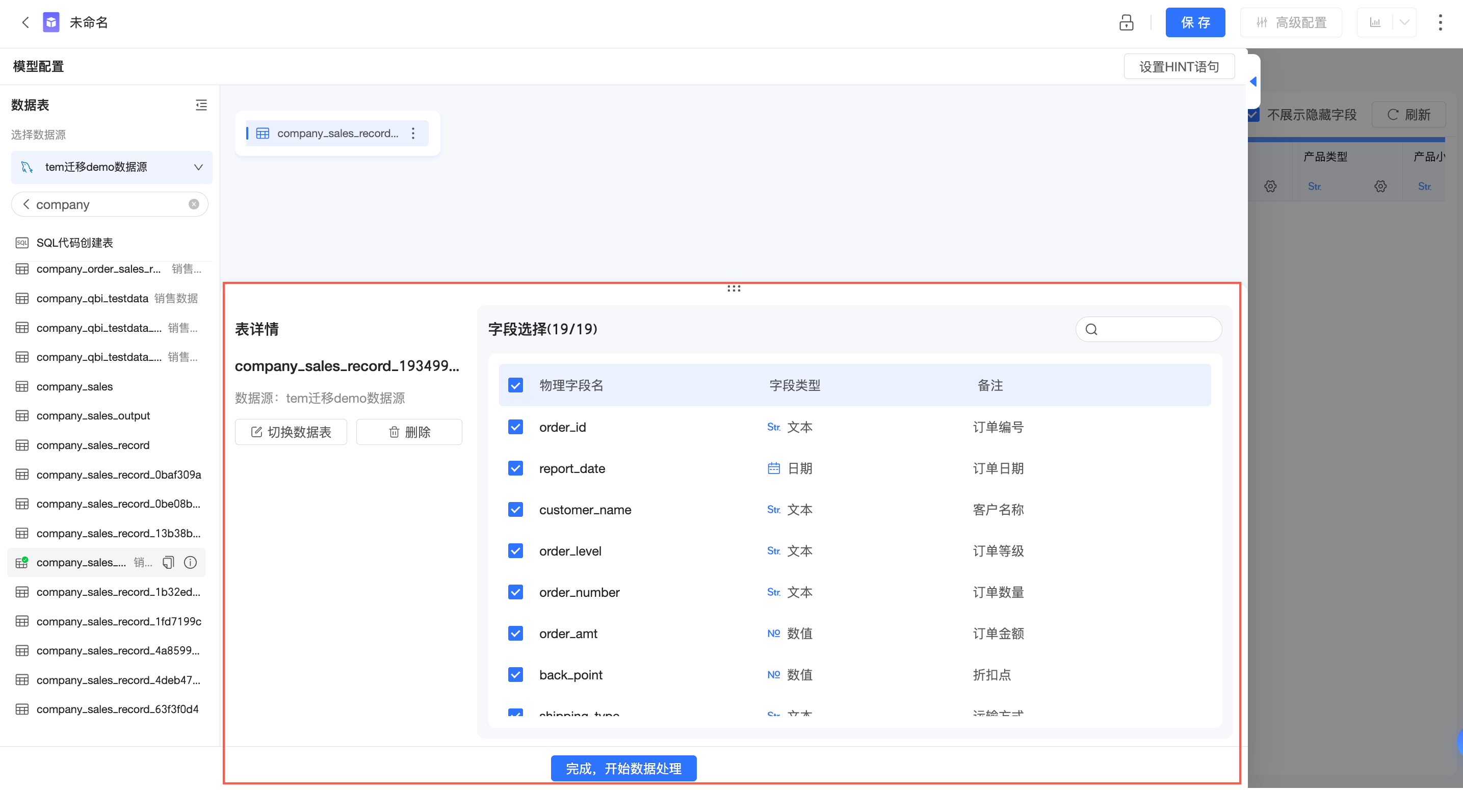This screenshot has height=790, width=1463.
Task: Open three-dot menu on company_sales_record node
Action: (x=413, y=133)
